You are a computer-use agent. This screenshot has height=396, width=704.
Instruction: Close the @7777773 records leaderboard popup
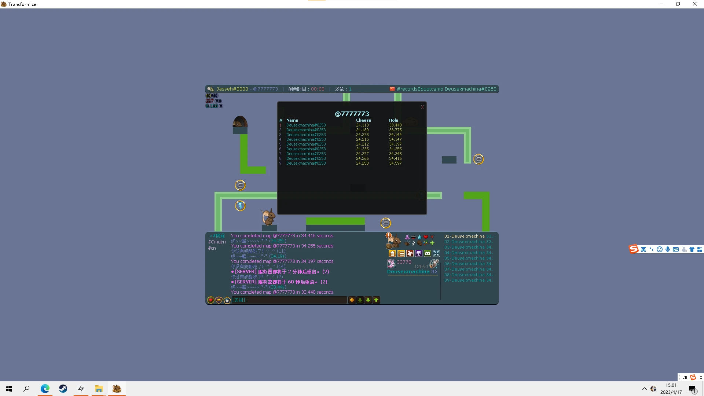click(422, 107)
